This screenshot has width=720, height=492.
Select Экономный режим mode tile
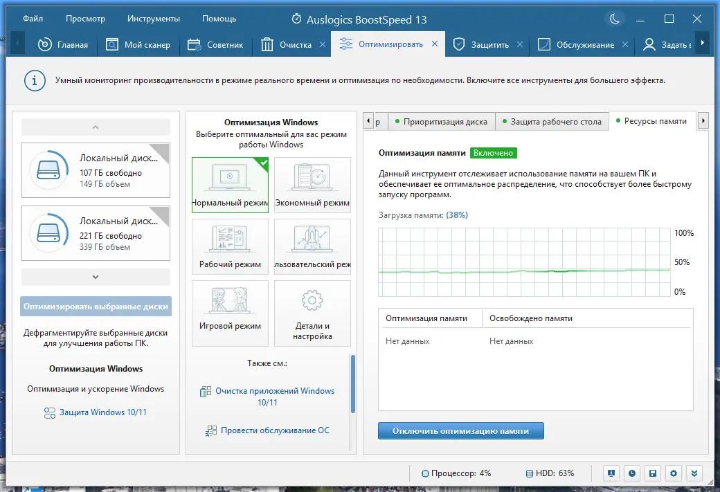pyautogui.click(x=312, y=185)
